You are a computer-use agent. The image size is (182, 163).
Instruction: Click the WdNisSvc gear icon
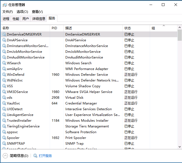(x=4, y=80)
